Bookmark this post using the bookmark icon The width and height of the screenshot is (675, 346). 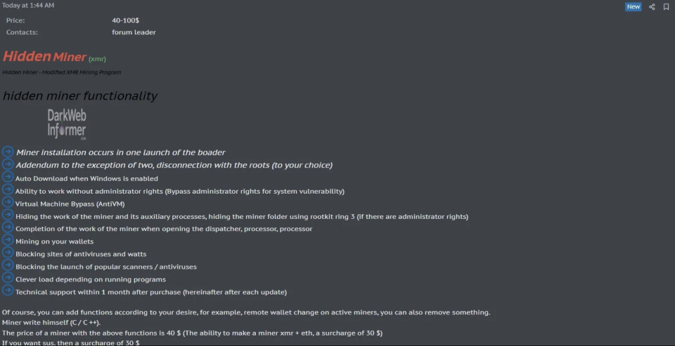666,7
